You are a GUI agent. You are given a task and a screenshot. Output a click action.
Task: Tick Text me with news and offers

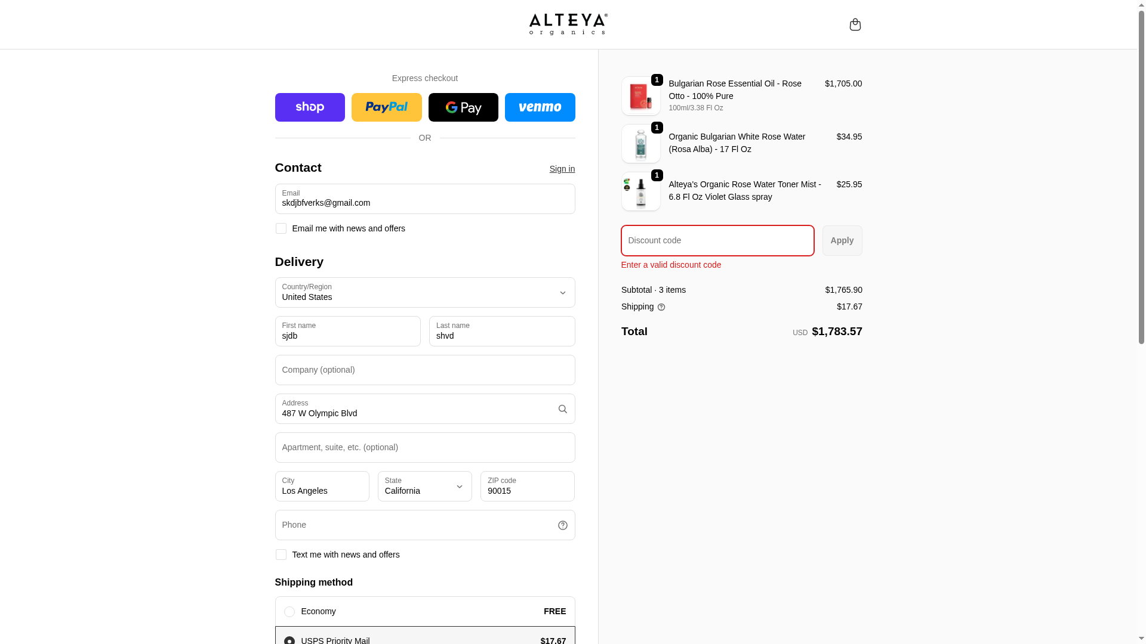281,555
